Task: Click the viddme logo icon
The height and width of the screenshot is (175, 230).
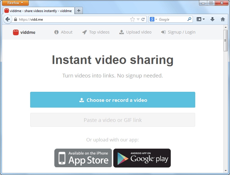Action: click(16, 32)
